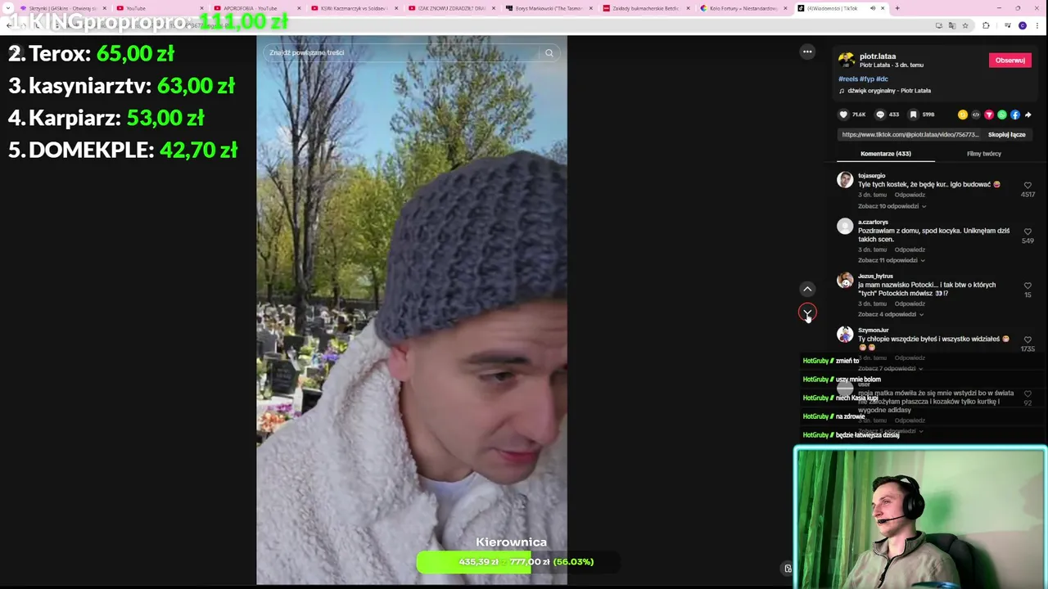Screen dimensions: 1048x589
Task: Click 'Odpowiedz' under Jezus_hytrus's comment
Action: 910,303
